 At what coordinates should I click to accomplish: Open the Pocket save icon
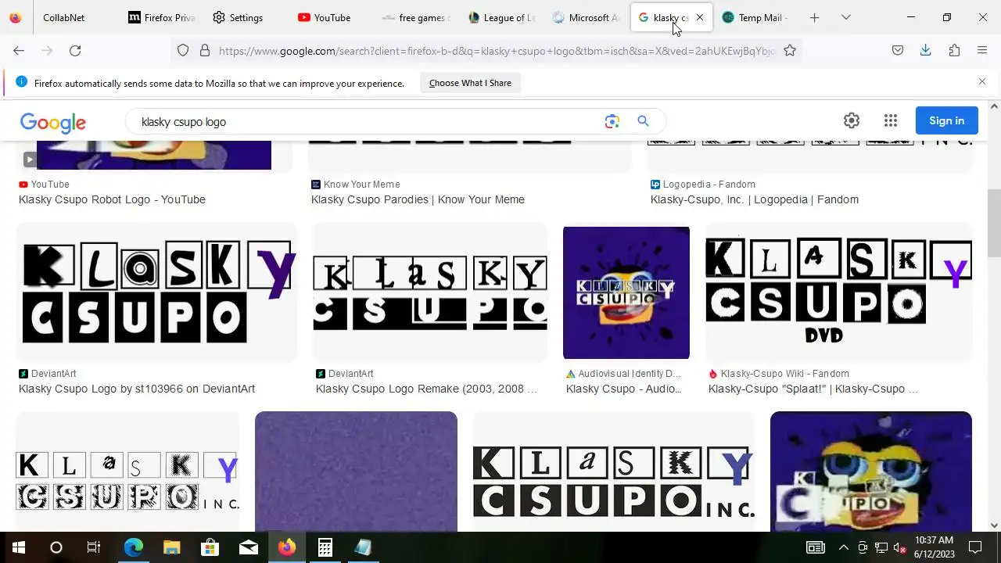(898, 50)
